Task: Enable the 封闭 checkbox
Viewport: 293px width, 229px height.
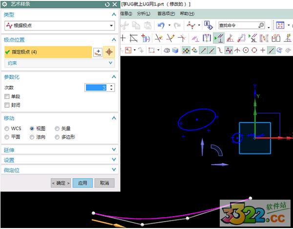Action: [7, 105]
